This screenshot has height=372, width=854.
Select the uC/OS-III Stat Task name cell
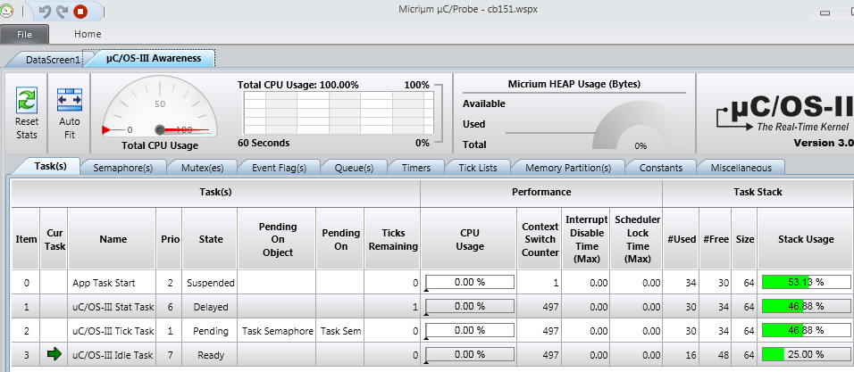coord(113,307)
